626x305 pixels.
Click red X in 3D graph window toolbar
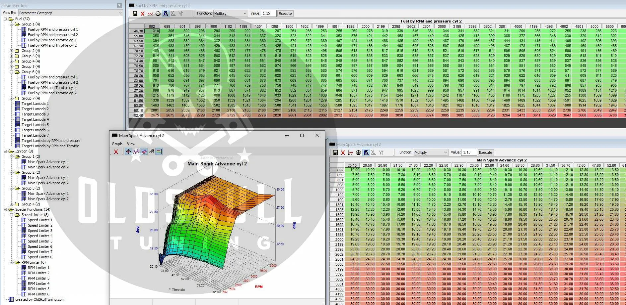coord(116,152)
